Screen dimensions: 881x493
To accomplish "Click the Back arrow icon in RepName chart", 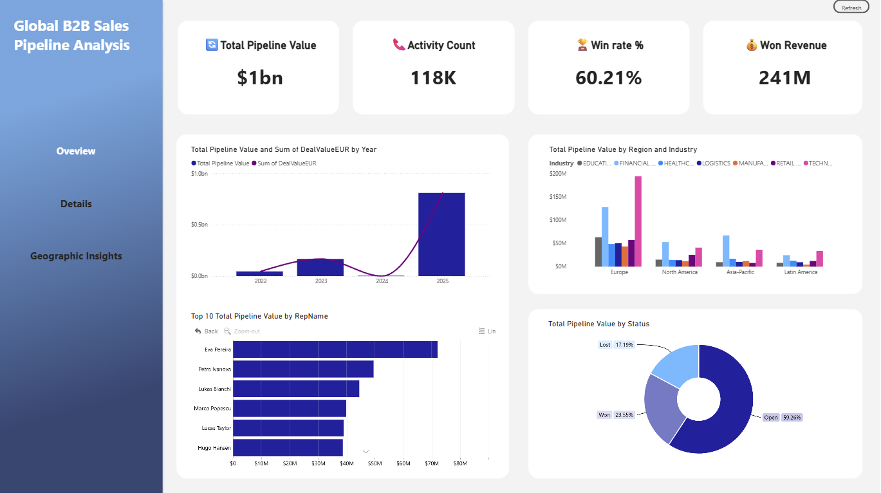I will [198, 331].
